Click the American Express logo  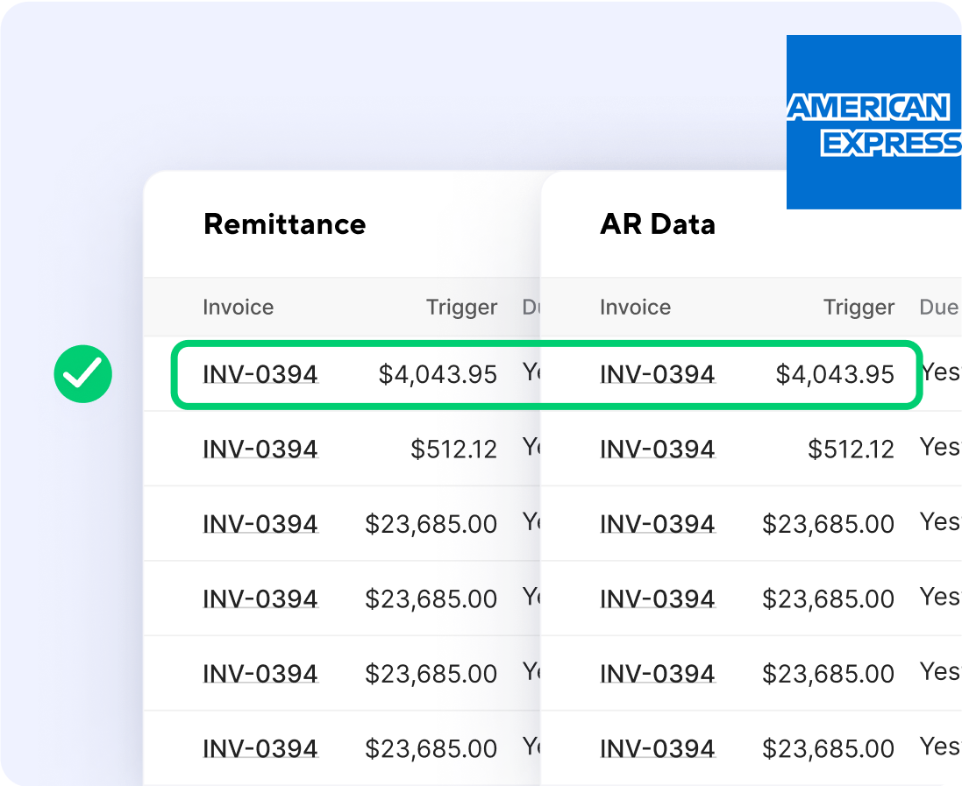(873, 122)
